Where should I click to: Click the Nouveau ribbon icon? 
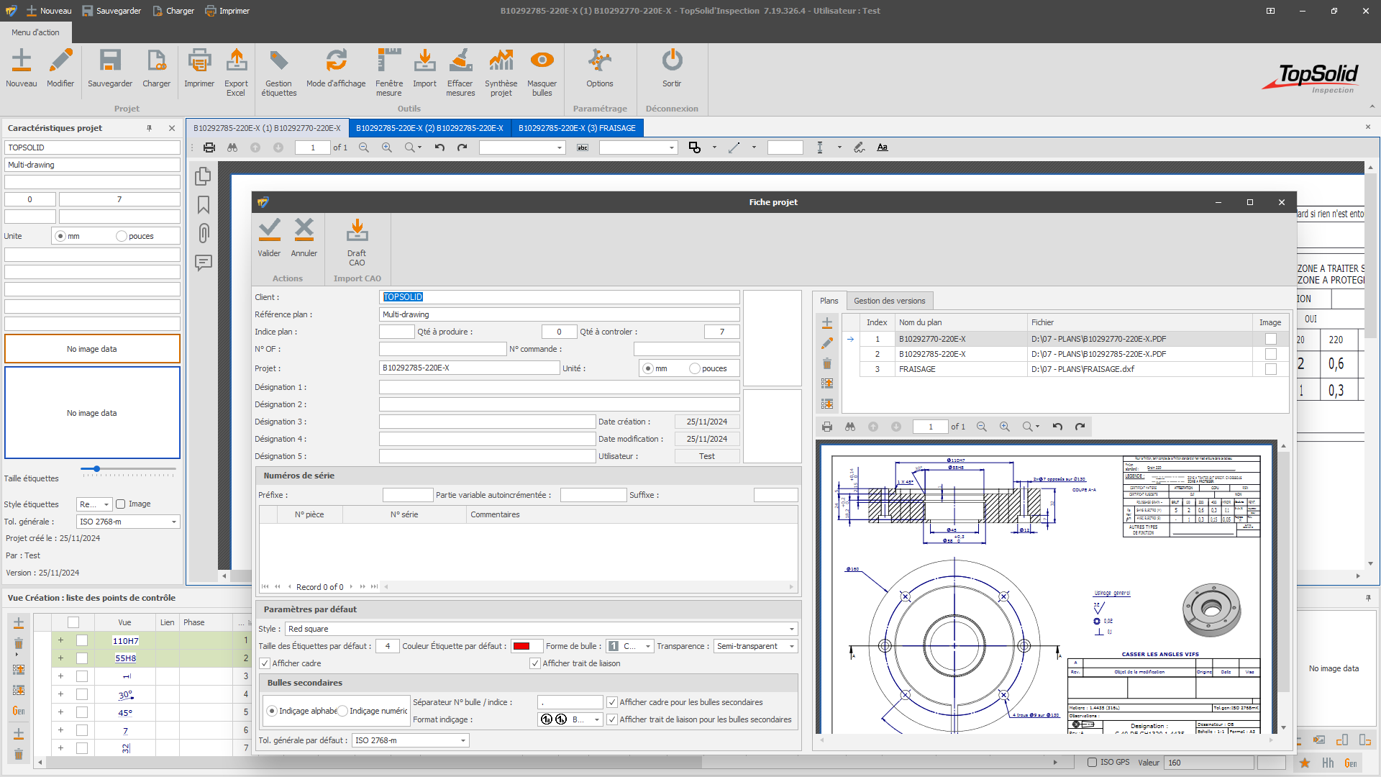click(x=22, y=68)
